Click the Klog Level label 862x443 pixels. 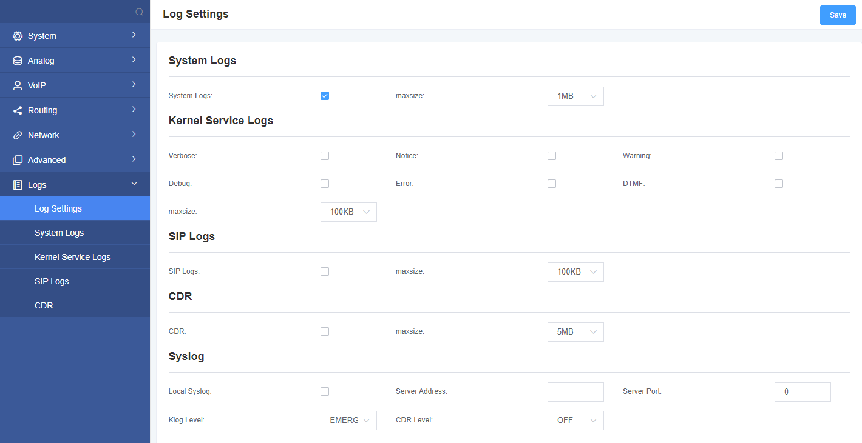[x=186, y=420]
